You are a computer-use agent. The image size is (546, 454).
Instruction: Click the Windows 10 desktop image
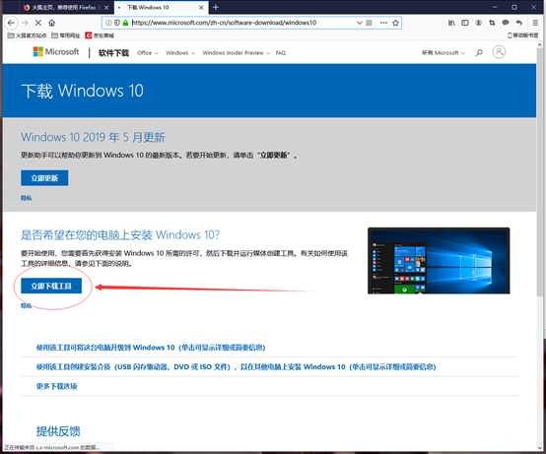coord(439,261)
